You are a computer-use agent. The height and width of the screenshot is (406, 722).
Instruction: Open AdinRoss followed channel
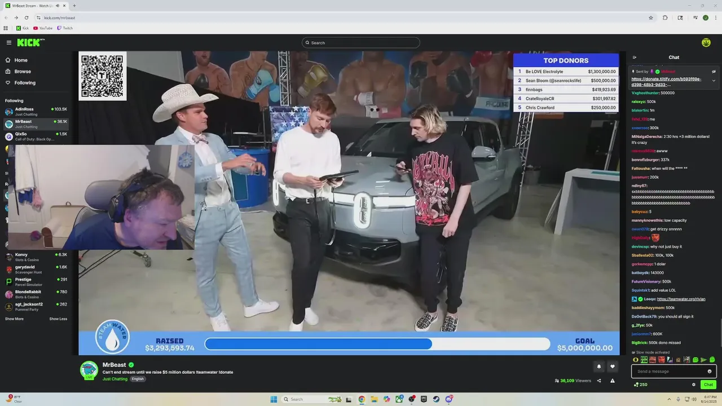pyautogui.click(x=36, y=111)
